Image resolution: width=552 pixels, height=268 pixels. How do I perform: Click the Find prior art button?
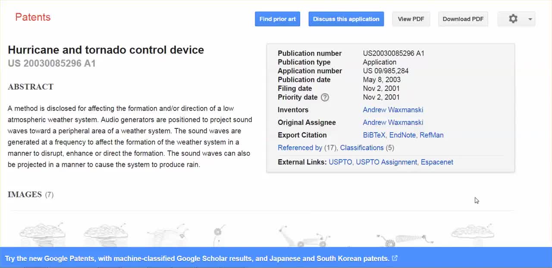(x=277, y=19)
